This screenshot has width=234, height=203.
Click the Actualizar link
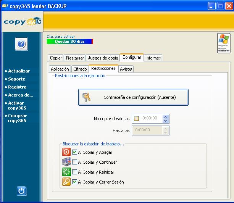click(19, 71)
